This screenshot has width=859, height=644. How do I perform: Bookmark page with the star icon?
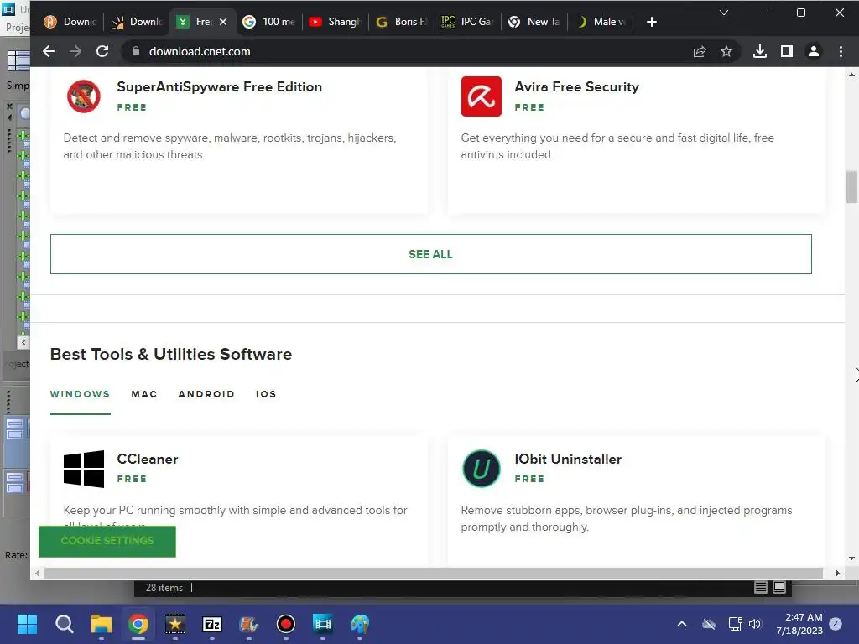click(x=726, y=51)
